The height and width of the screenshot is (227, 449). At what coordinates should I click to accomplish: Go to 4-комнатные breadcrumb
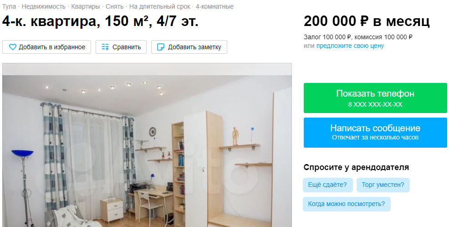(x=214, y=6)
